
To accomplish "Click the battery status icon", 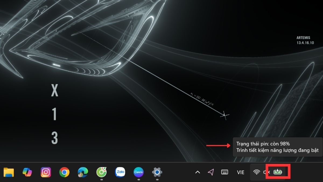I will (278, 172).
